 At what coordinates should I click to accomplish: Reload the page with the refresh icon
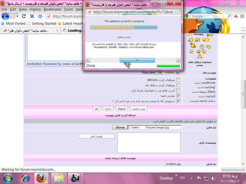[24, 16]
